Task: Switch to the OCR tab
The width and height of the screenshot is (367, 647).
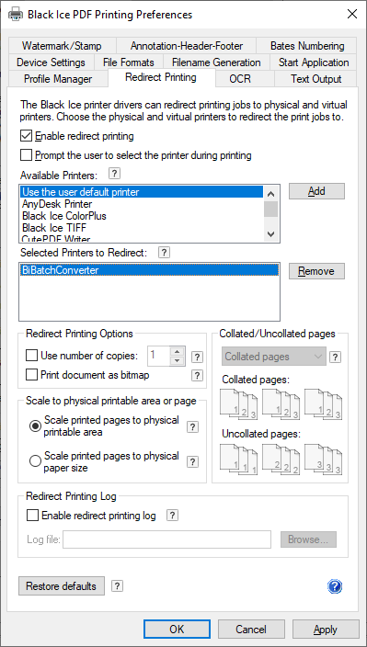Action: coord(240,79)
